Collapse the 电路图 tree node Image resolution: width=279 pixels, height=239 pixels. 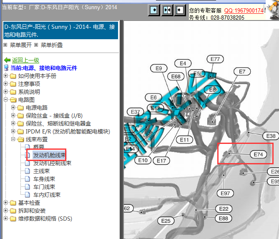pyautogui.click(x=6, y=100)
